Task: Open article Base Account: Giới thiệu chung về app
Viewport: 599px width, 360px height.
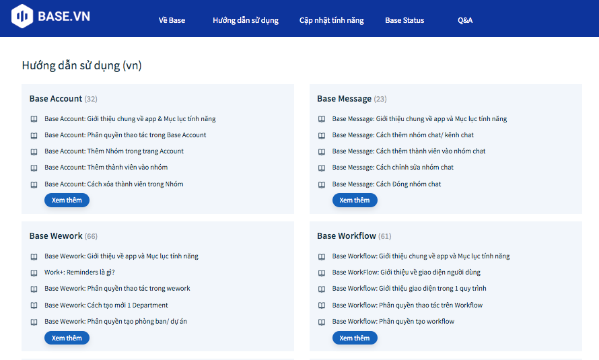Action: point(130,118)
